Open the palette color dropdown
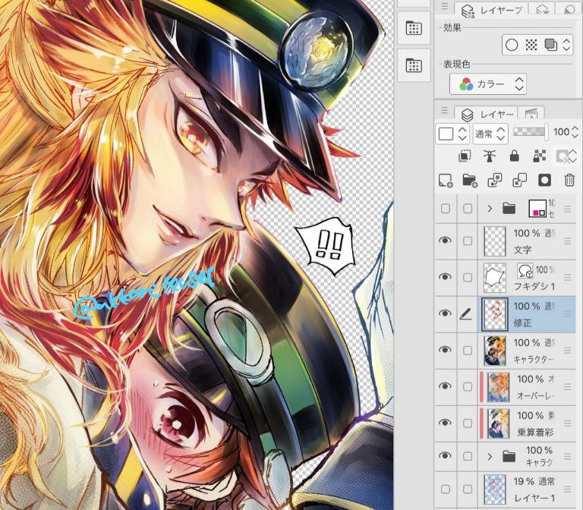This screenshot has height=510, width=583. pos(452,134)
